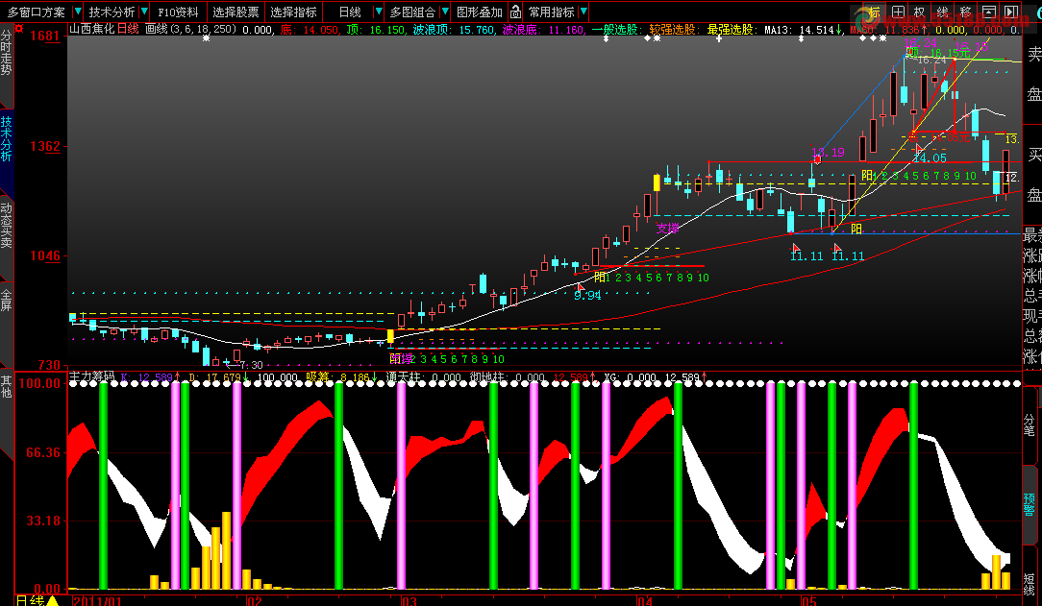Click the 2011/01 date marker

coord(98,601)
